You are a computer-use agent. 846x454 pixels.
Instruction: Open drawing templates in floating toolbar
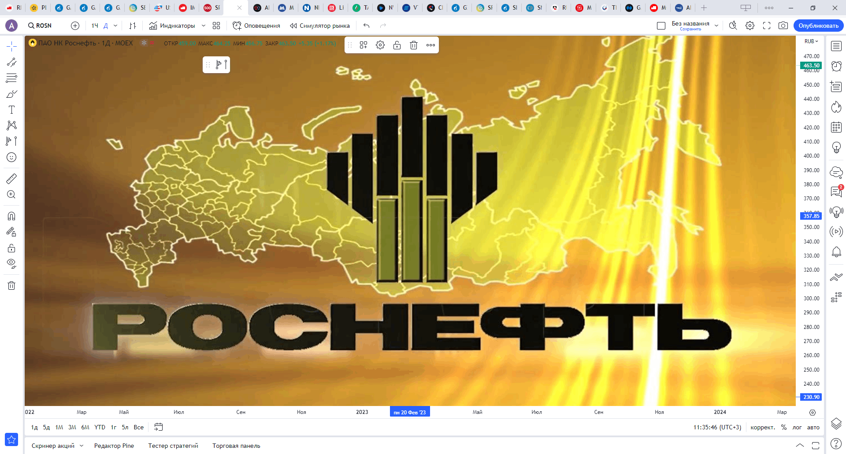364,45
